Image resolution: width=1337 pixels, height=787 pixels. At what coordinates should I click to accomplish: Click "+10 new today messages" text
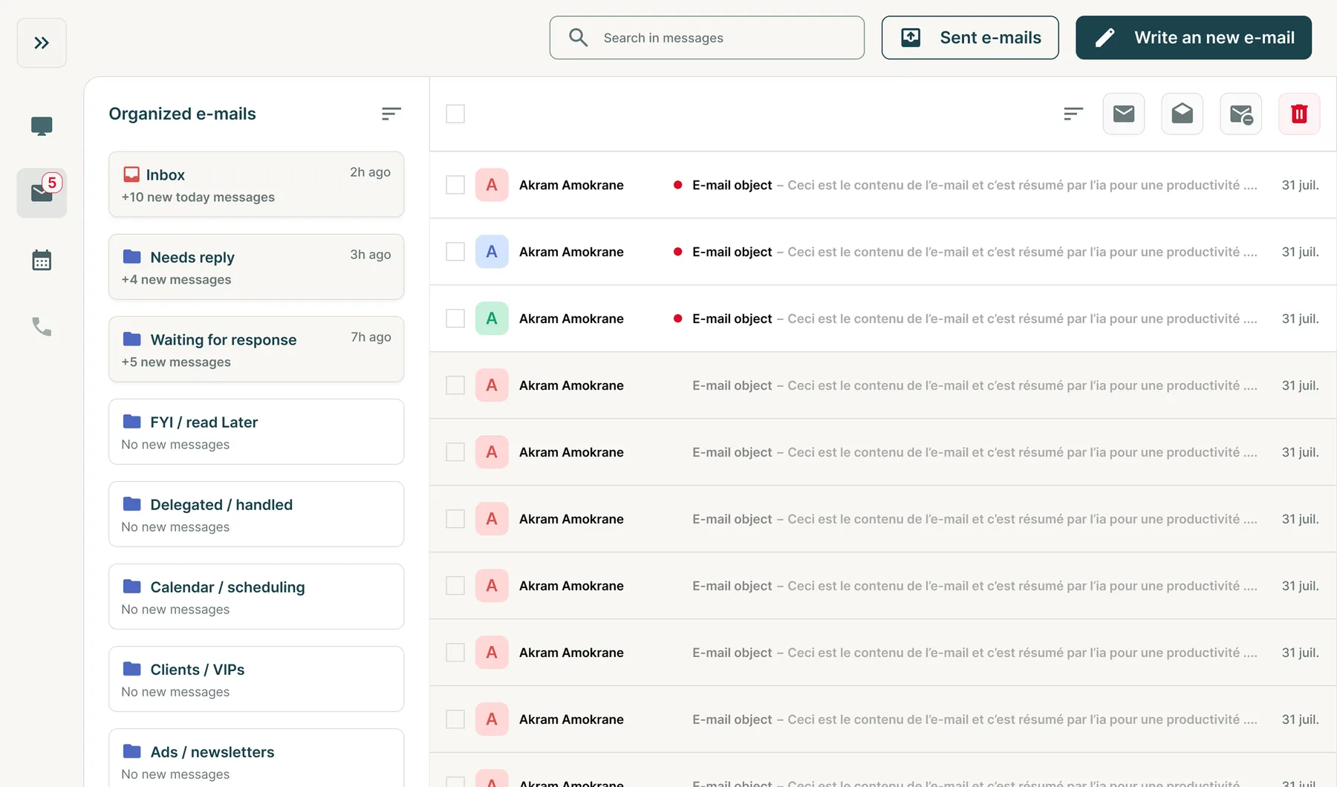coord(198,197)
